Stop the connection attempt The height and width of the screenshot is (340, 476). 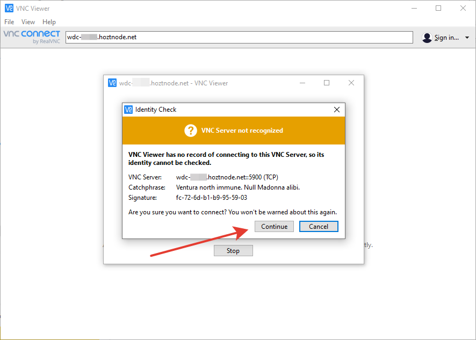click(233, 251)
